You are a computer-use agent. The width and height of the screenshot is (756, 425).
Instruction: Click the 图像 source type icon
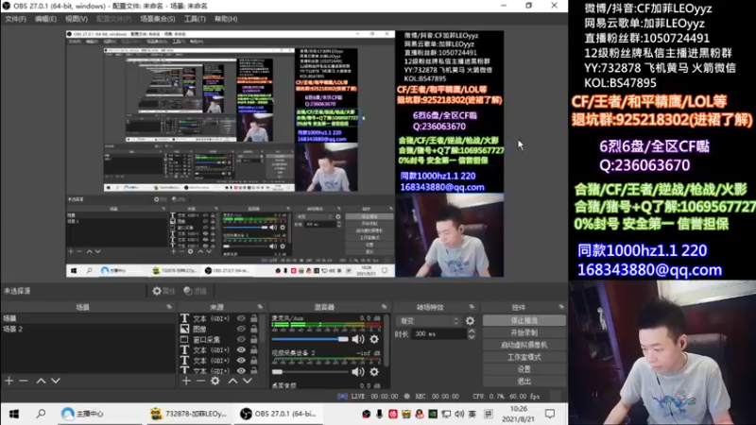coord(184,329)
